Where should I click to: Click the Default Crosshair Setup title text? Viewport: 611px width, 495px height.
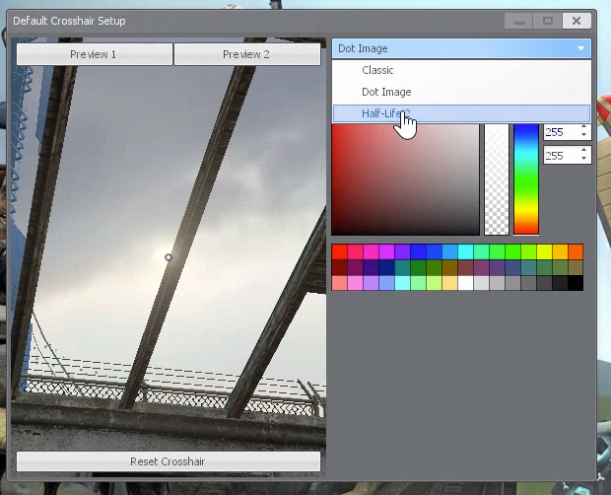pyautogui.click(x=69, y=21)
